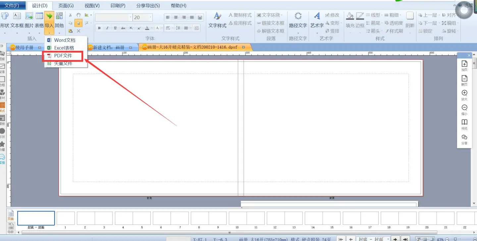Set paragraph alignment to center
Viewport: 477px width, 241px height.
click(176, 17)
